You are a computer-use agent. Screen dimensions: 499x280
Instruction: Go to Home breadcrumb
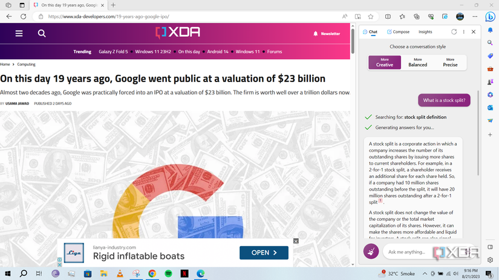tap(5, 64)
